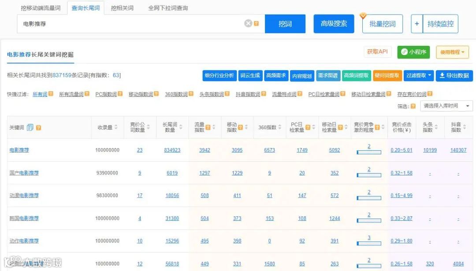Sort by 360指数 column

click(280, 127)
